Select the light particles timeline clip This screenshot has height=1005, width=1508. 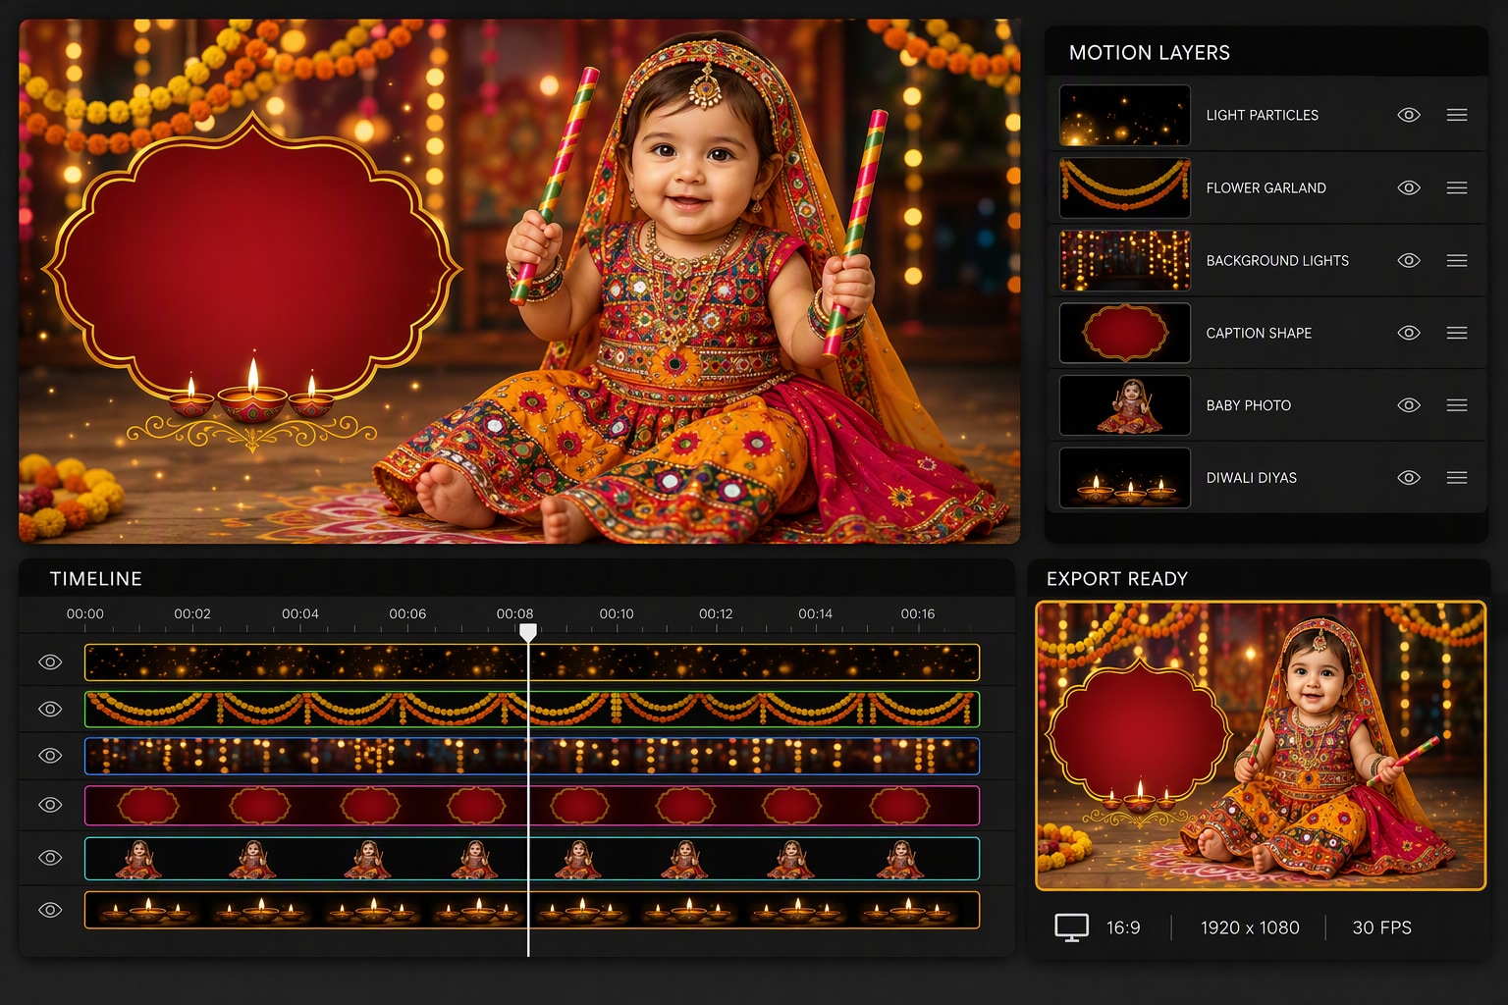pyautogui.click(x=532, y=662)
